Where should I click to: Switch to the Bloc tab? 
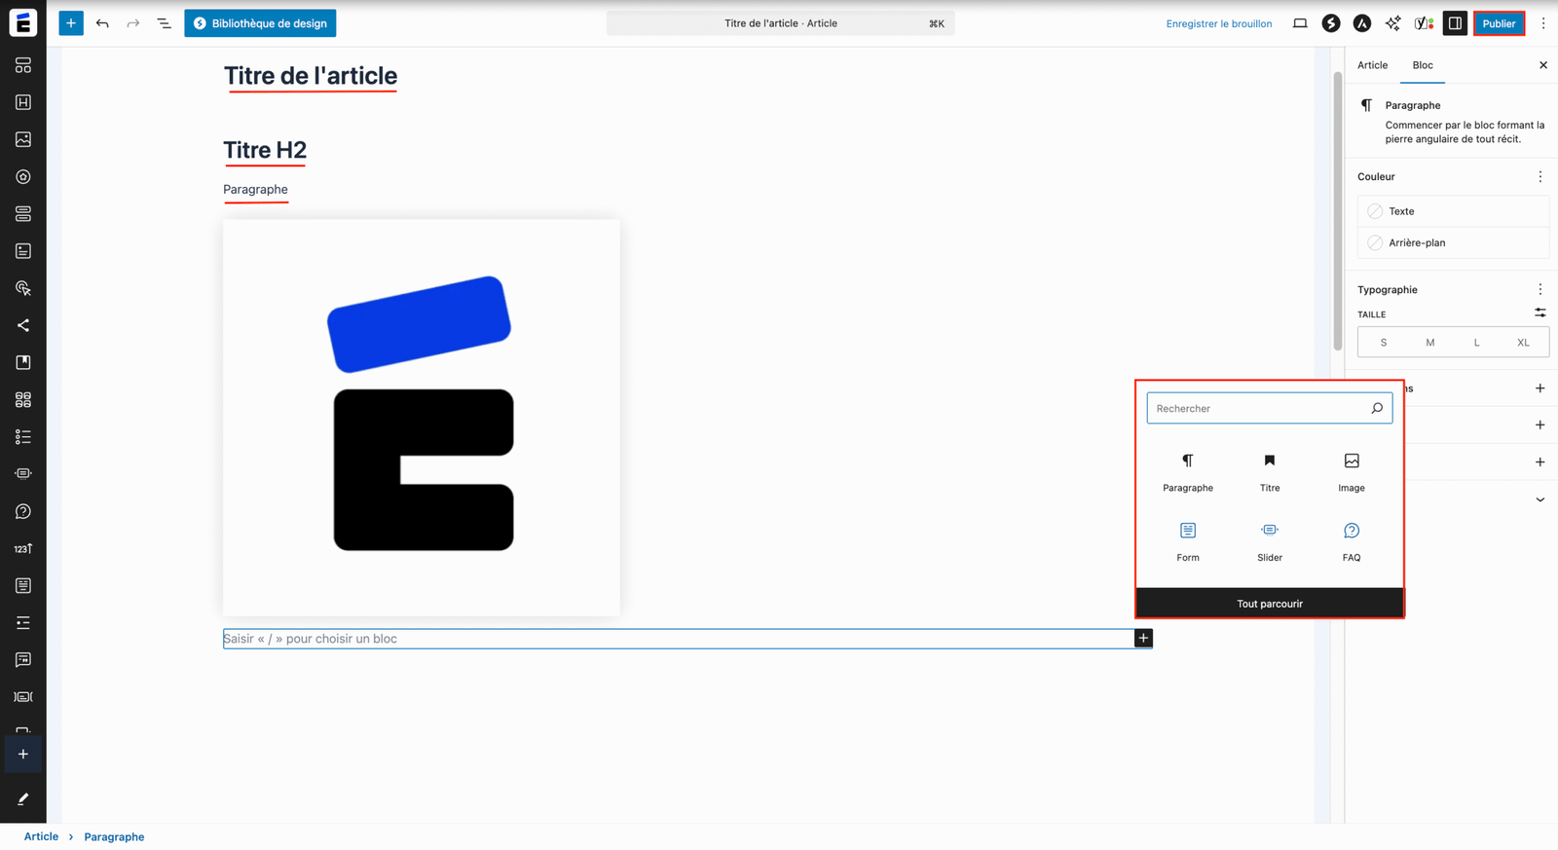1423,65
